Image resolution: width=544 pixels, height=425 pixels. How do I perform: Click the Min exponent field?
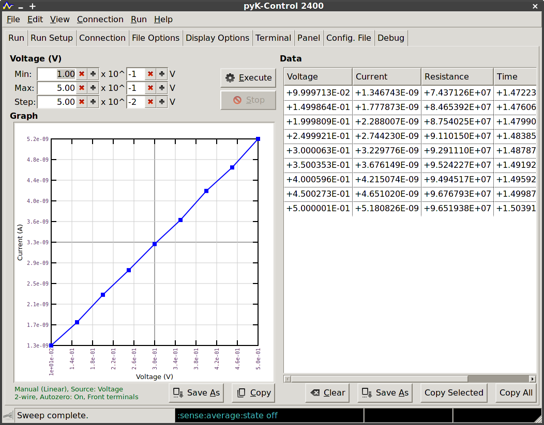[x=135, y=74]
